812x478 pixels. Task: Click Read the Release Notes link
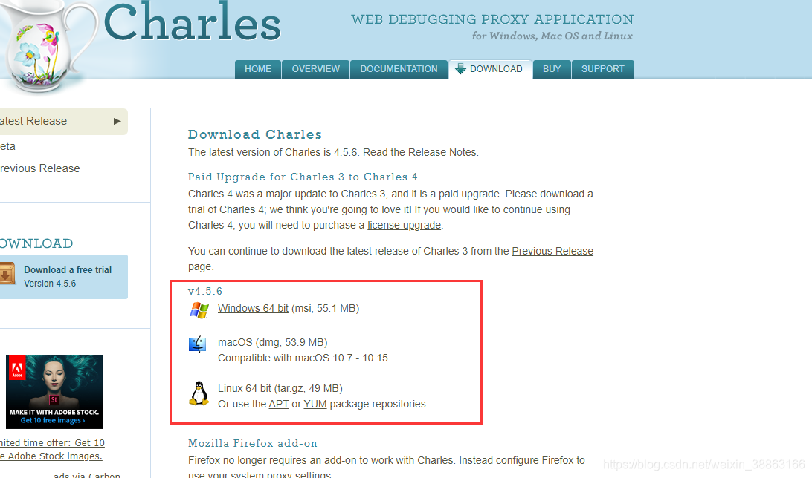tap(421, 152)
